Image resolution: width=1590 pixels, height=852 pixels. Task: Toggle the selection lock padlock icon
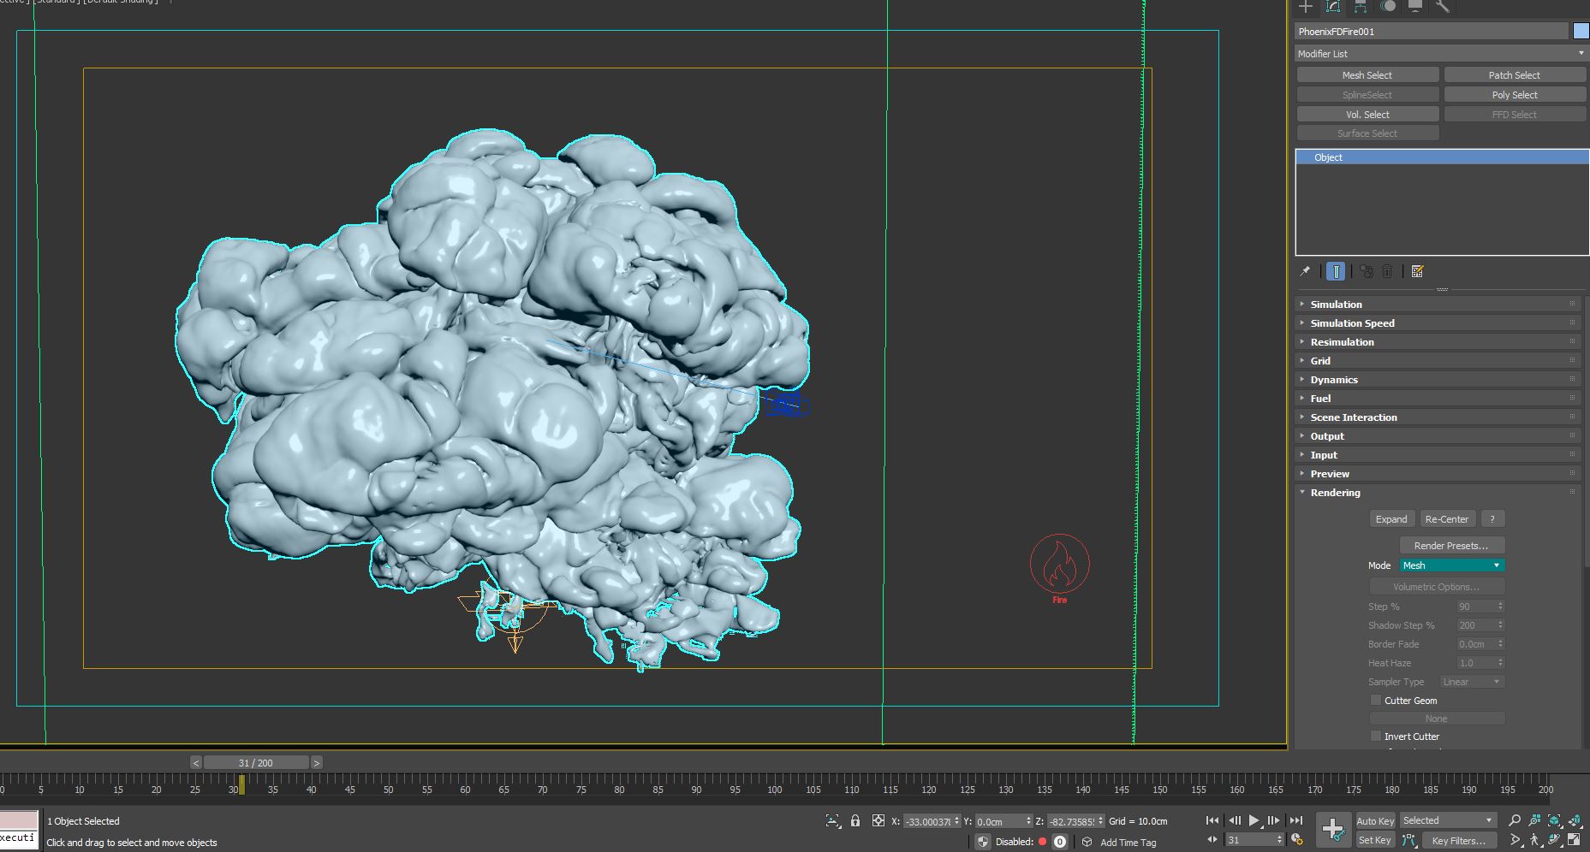(x=855, y=821)
